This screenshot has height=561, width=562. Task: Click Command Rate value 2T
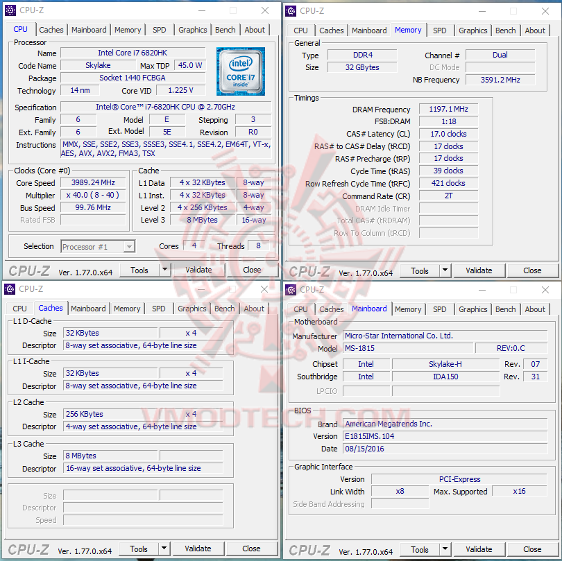coord(448,196)
